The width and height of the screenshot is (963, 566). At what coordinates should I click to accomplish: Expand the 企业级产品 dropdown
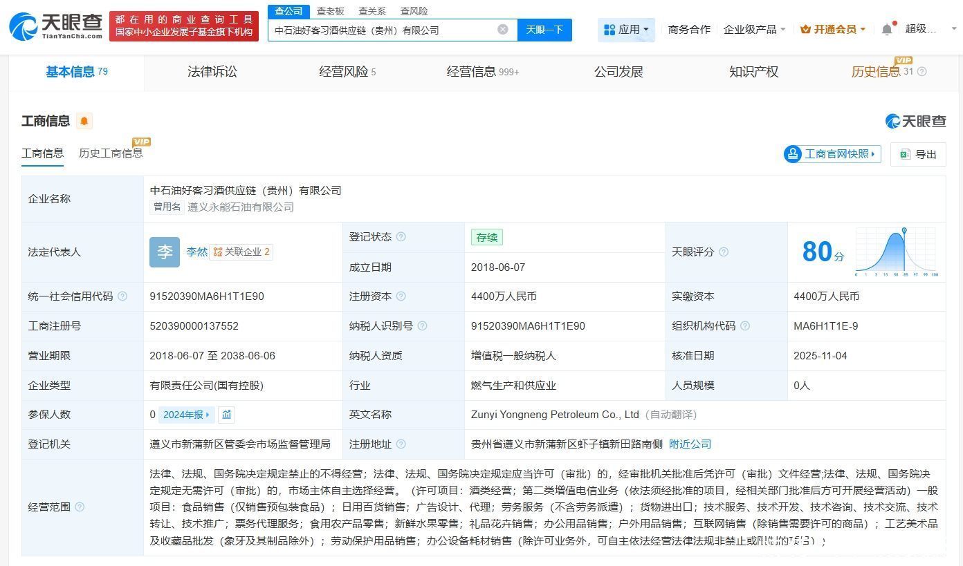754,30
